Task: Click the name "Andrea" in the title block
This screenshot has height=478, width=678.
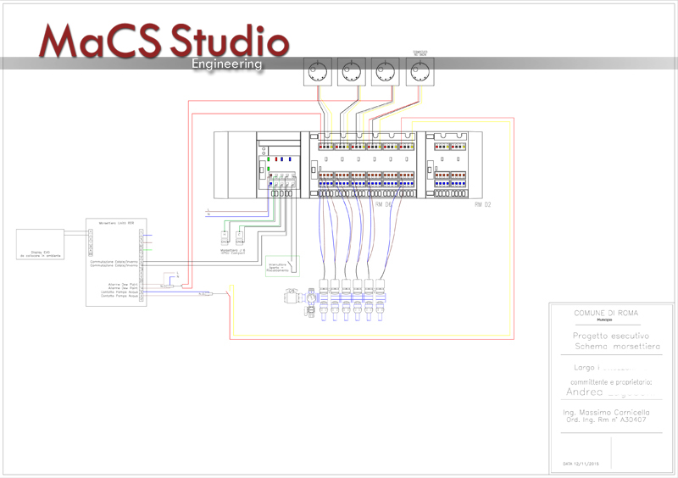Action: coord(584,392)
